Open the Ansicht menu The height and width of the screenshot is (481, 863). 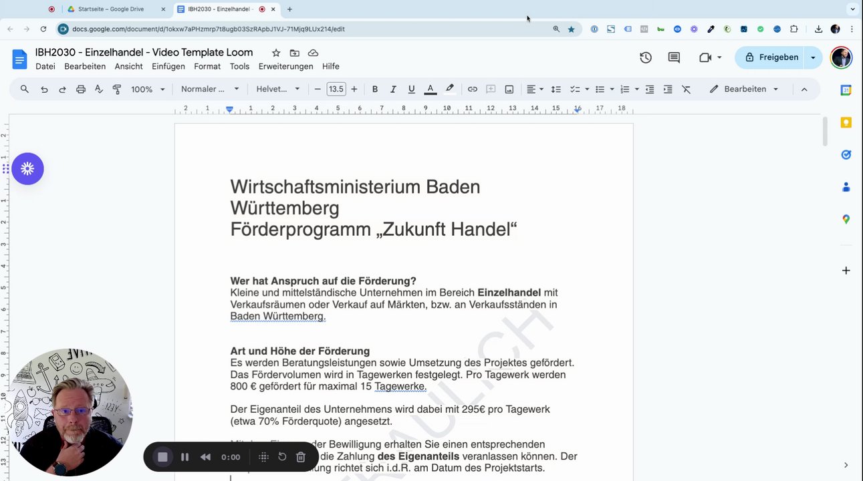(x=129, y=67)
